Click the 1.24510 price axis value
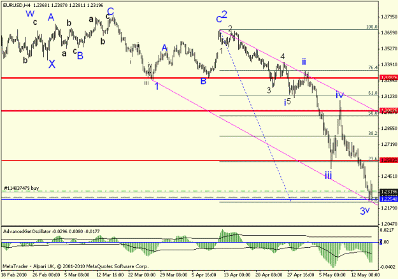Image resolution: width=398 pixels, height=279 pixels. click(388, 176)
